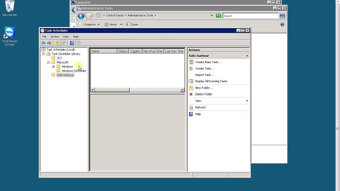Collapse the Safe-harbour actions section
The image size is (340, 191).
pyautogui.click(x=247, y=56)
